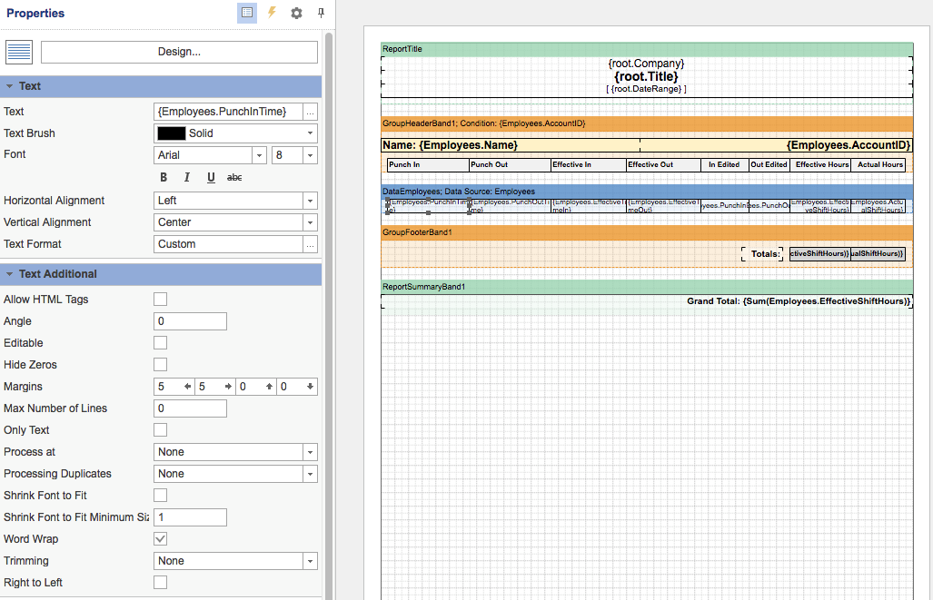Check the Hide Zeros option
This screenshot has width=933, height=600.
(160, 364)
